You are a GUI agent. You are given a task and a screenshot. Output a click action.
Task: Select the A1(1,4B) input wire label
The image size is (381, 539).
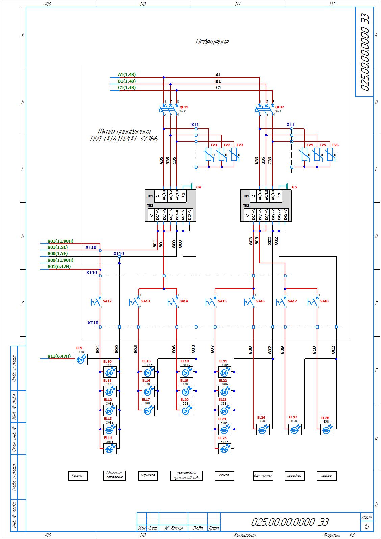click(127, 75)
